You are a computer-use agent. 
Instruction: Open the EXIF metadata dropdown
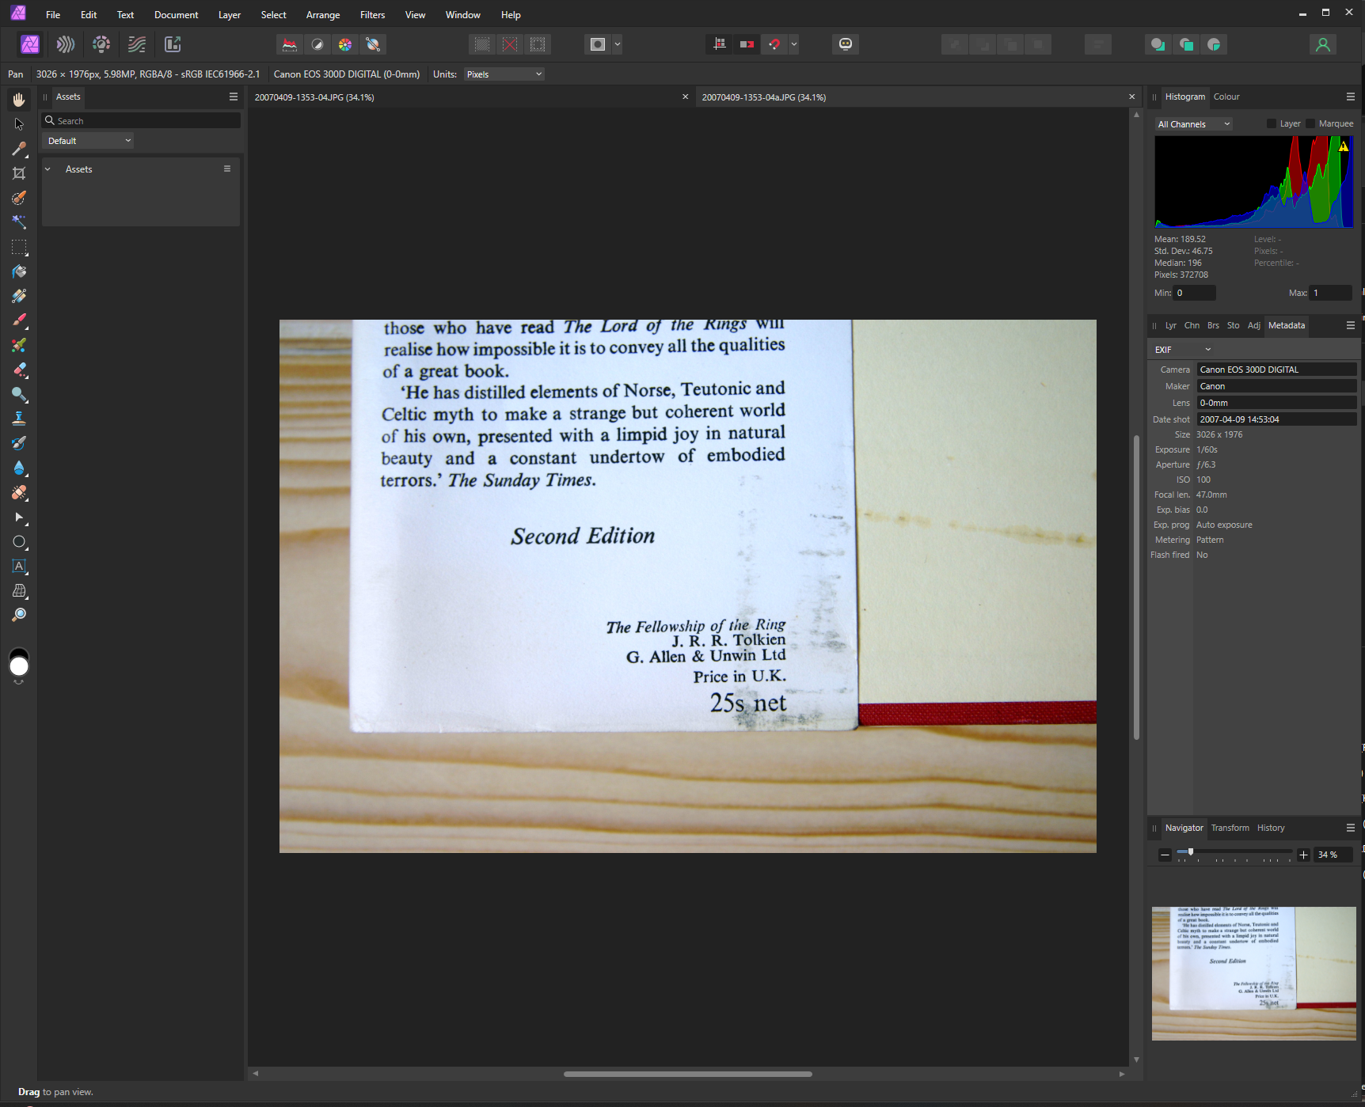(x=1183, y=350)
